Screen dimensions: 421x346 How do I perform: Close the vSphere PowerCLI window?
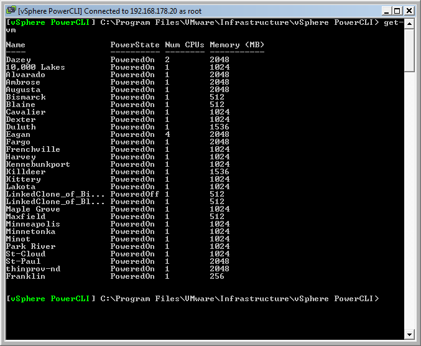409,11
